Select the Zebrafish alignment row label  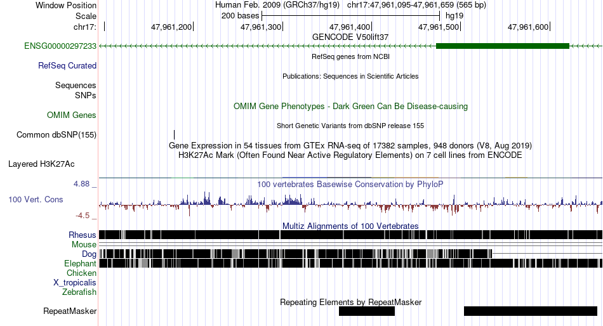point(79,292)
